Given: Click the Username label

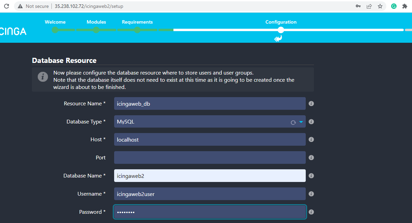Looking at the screenshot, I should tap(92, 194).
